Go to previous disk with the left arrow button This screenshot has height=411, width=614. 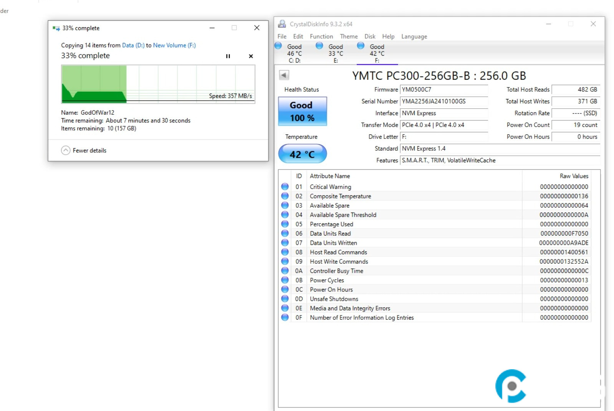point(284,75)
